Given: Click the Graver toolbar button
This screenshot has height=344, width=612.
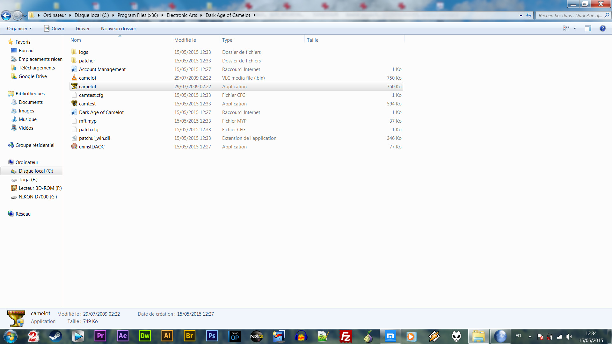Looking at the screenshot, I should tap(83, 29).
